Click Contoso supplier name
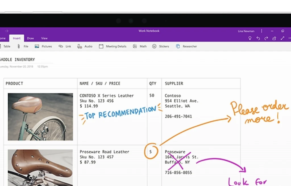This screenshot has height=186, width=291. click(172, 96)
